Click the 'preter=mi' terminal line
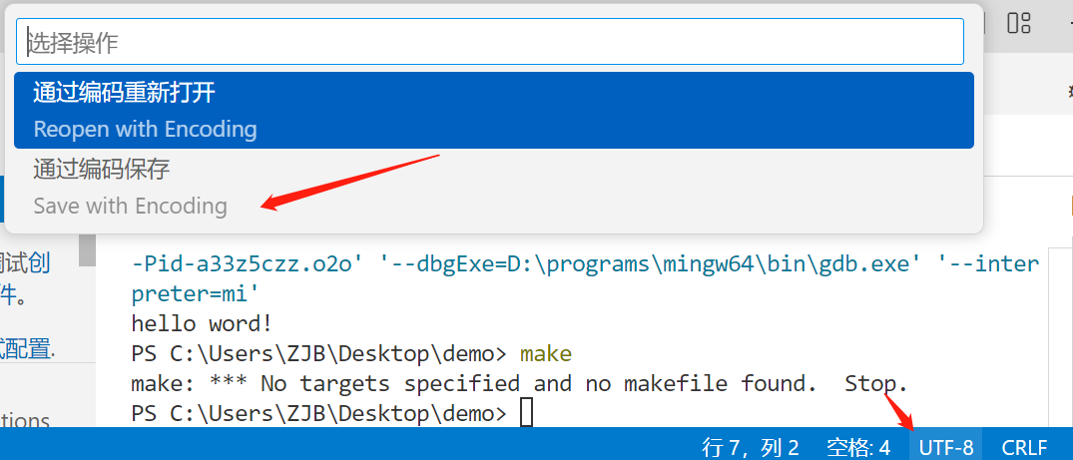 pyautogui.click(x=196, y=293)
